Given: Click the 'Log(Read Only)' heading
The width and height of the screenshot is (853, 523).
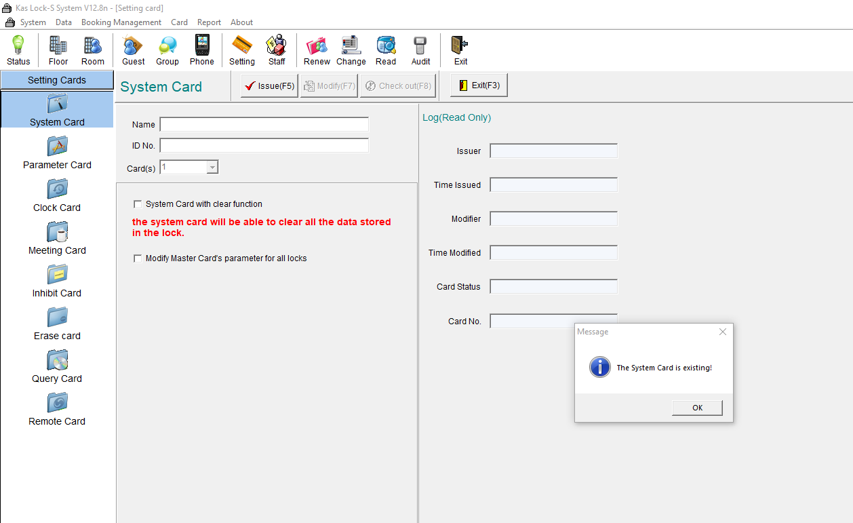Looking at the screenshot, I should 457,117.
